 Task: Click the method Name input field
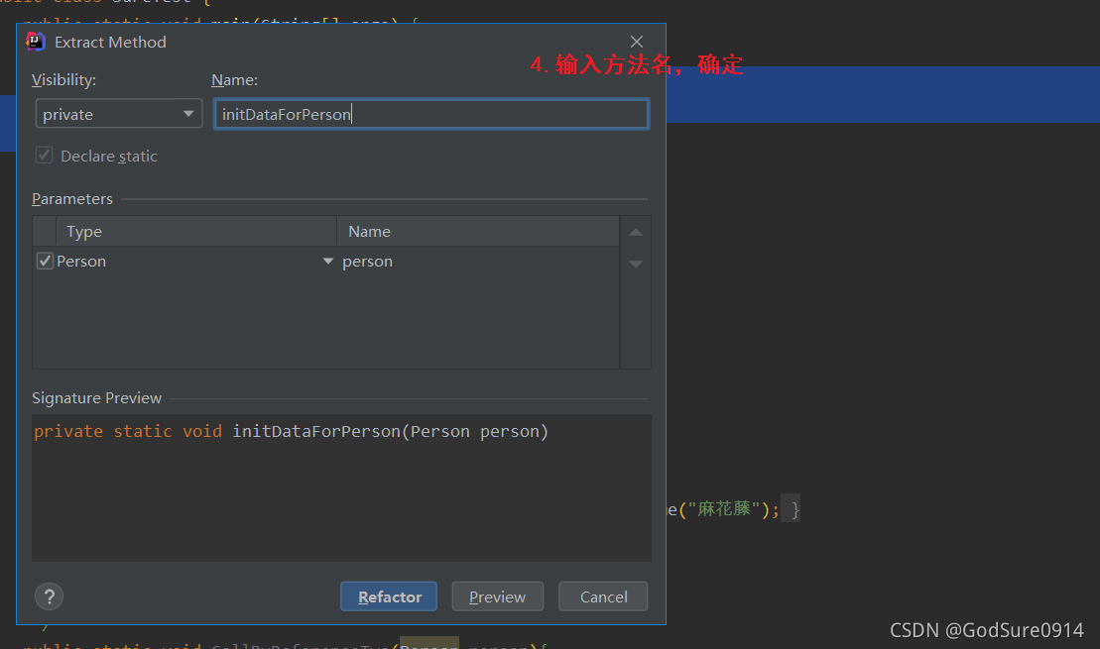[x=431, y=114]
